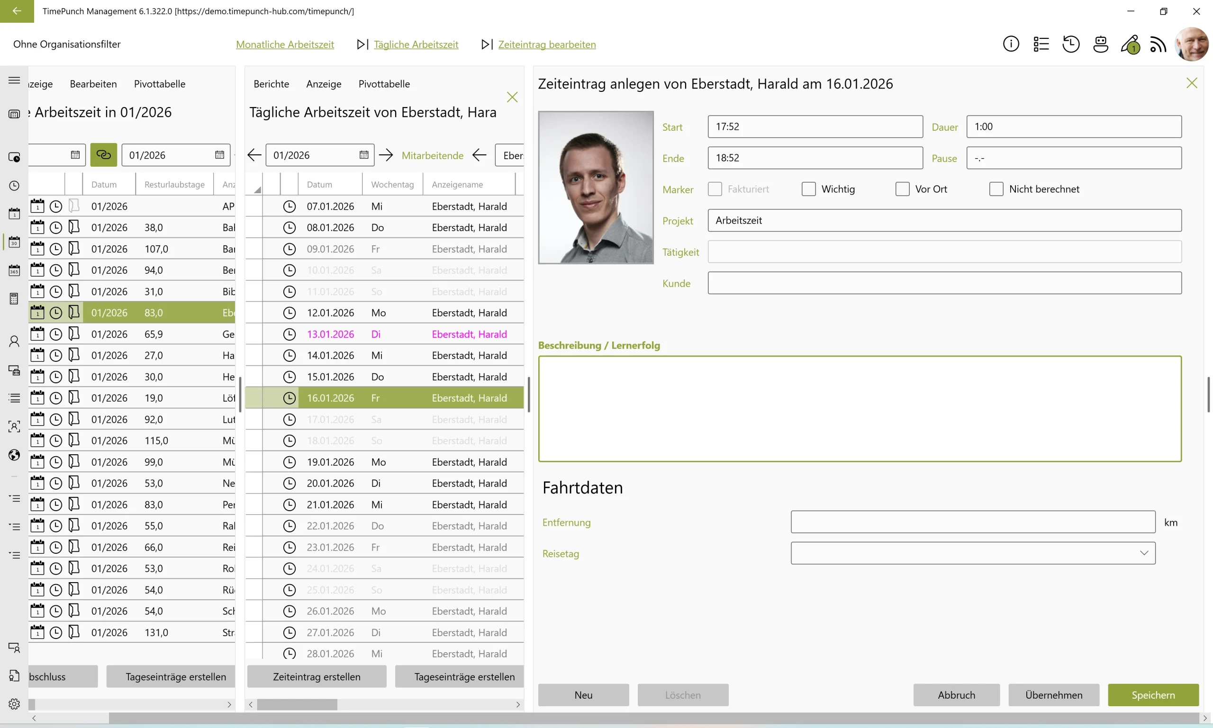The width and height of the screenshot is (1213, 728).
Task: Toggle the Nicht berechnet checkbox
Action: (996, 189)
